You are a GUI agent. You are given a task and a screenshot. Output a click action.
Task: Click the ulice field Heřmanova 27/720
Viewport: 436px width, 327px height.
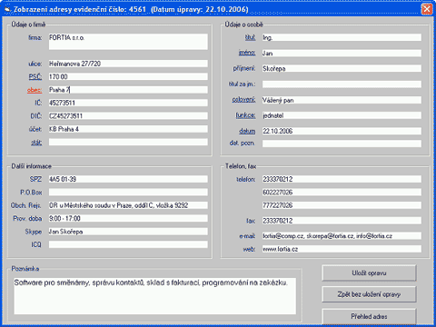(128, 64)
